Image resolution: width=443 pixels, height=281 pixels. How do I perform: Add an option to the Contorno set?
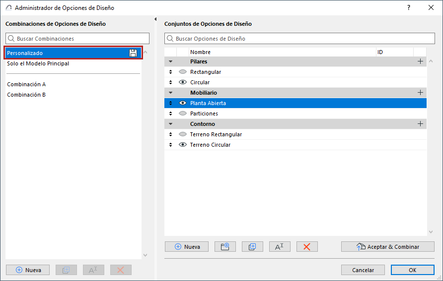coord(420,124)
